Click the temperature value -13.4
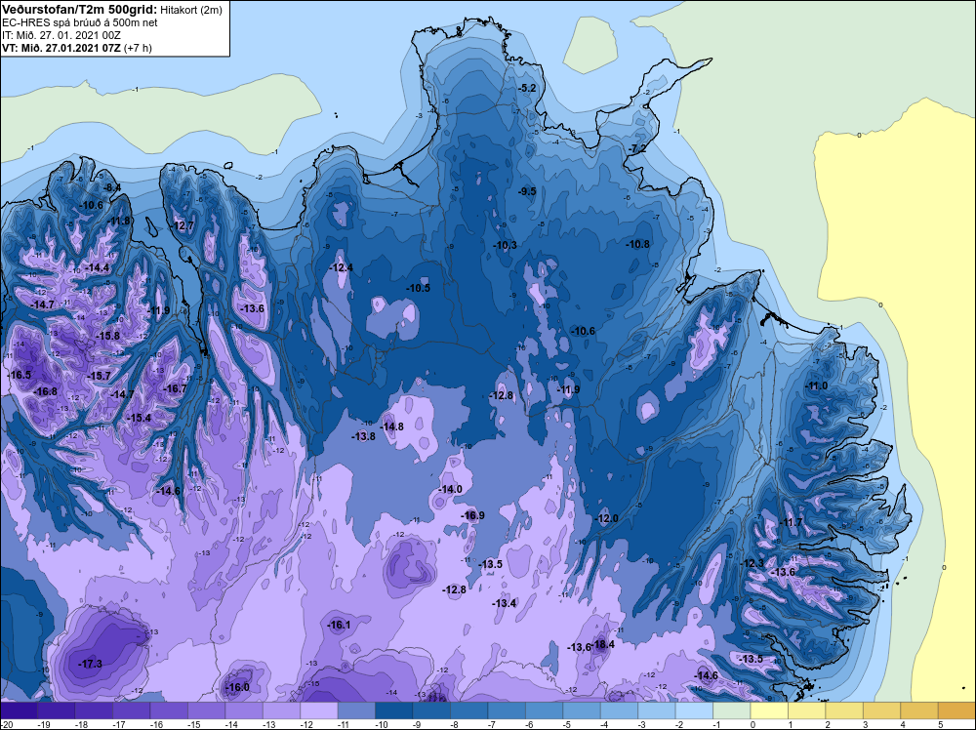 click(x=504, y=603)
